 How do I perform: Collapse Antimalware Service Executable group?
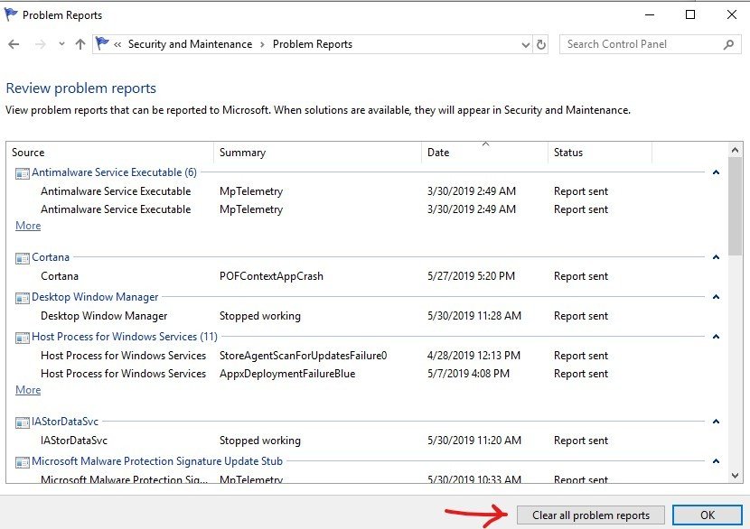tap(716, 172)
